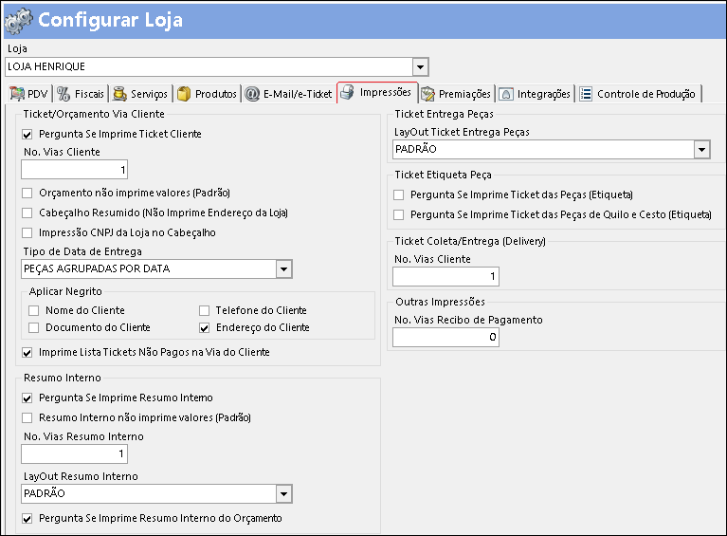Check Documento do Cliente bold option
The image size is (727, 536).
click(x=34, y=328)
